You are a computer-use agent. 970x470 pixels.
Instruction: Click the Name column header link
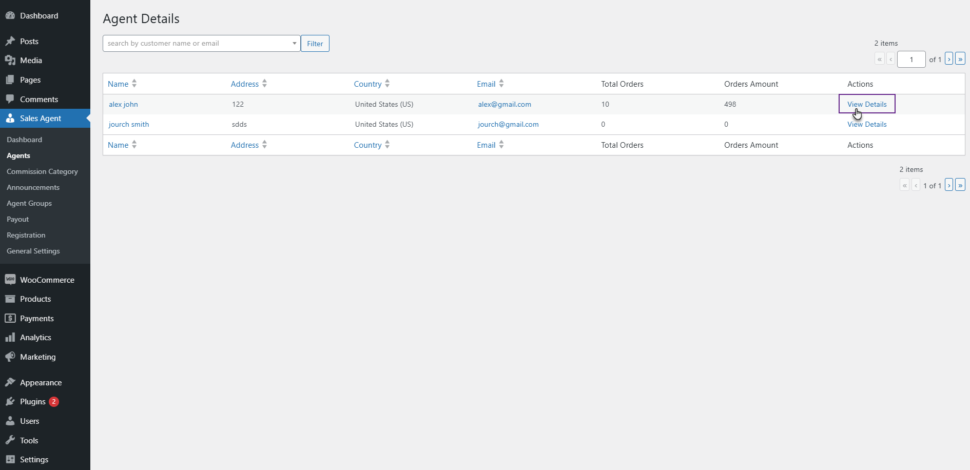(118, 84)
